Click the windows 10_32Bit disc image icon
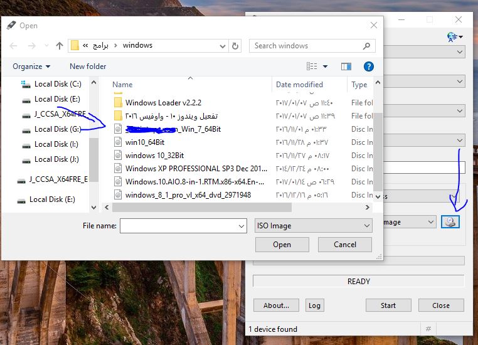 [118, 155]
